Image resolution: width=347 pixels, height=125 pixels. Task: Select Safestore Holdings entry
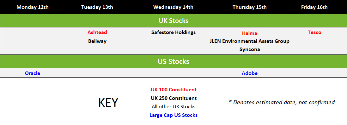(x=173, y=32)
